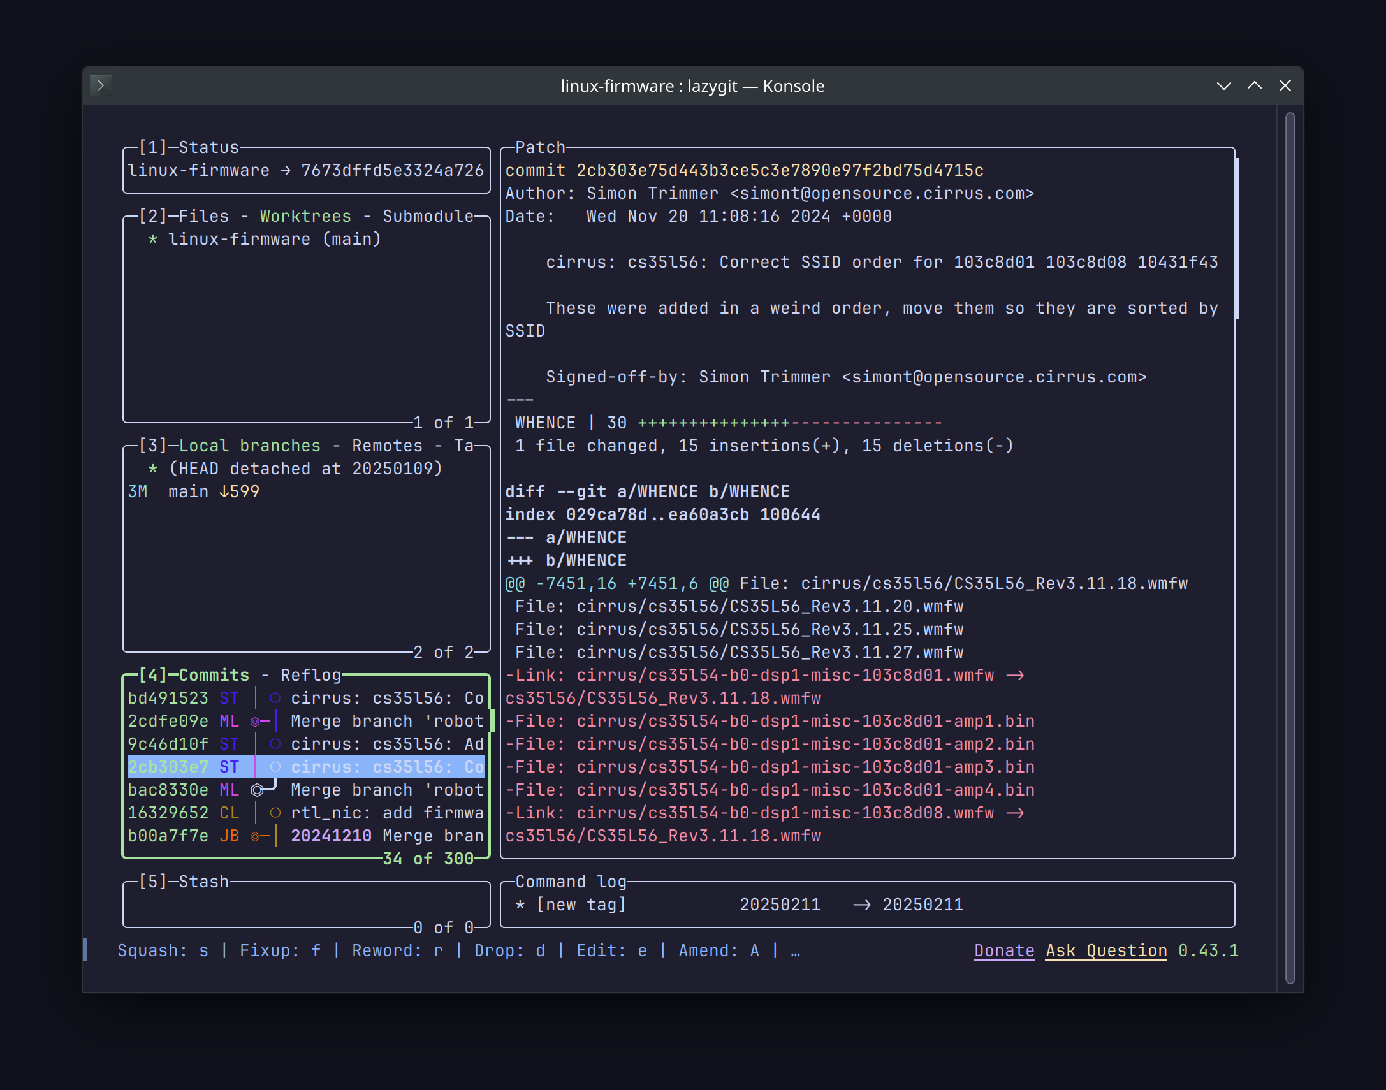This screenshot has height=1090, width=1386.
Task: Click the Konsole terminal icon in title bar
Action: [101, 85]
